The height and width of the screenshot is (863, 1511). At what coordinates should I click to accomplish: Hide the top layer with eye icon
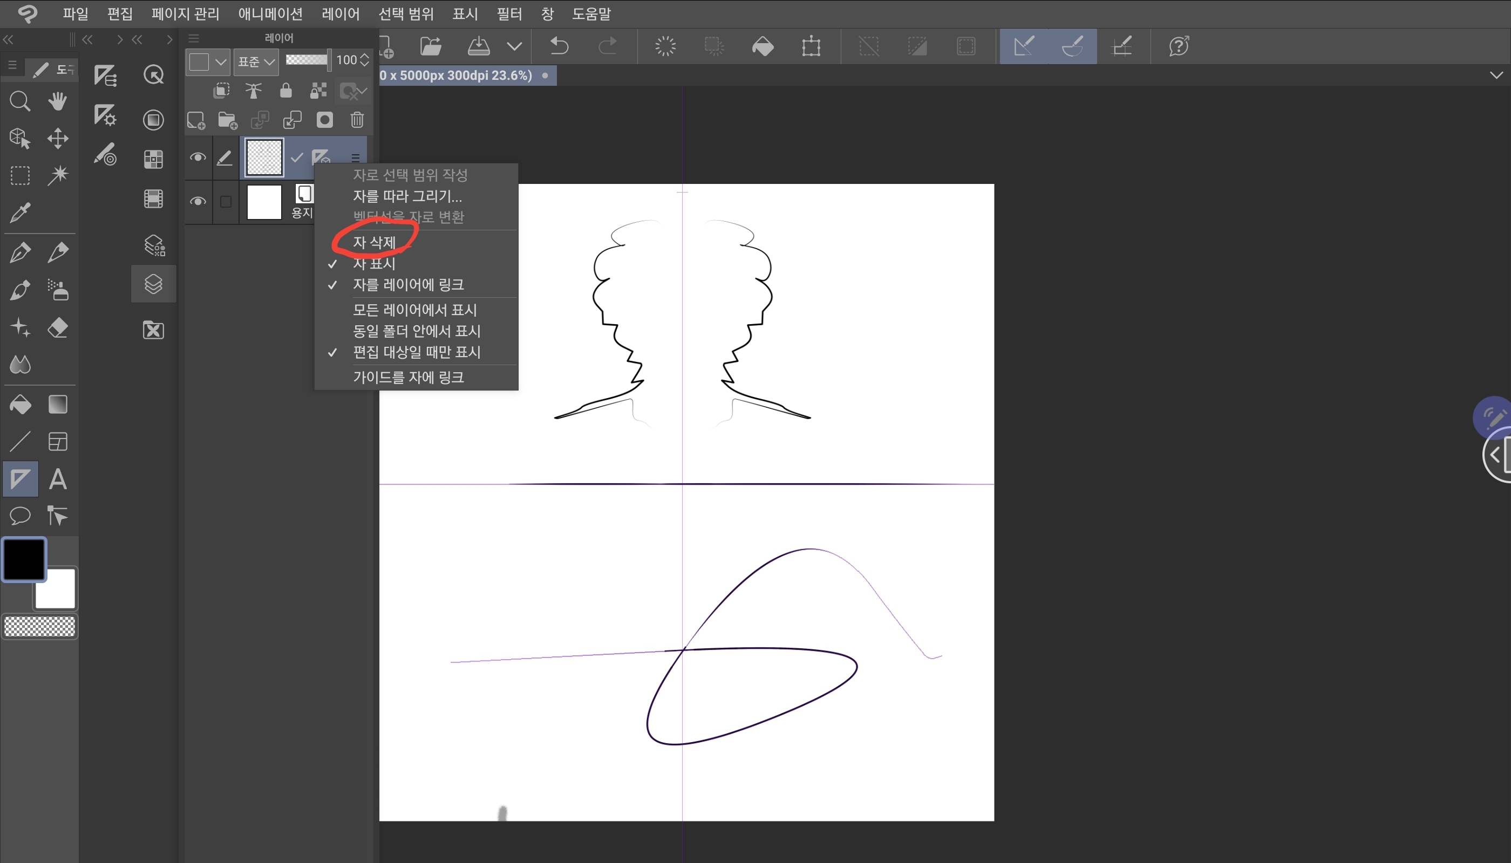click(x=198, y=157)
